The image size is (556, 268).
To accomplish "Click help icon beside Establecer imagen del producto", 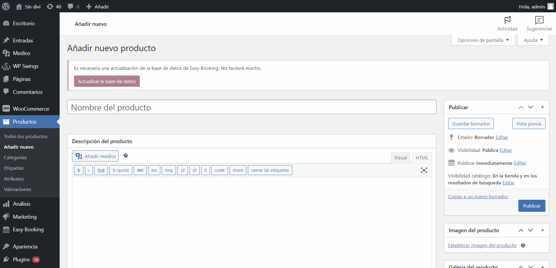I will (x=523, y=245).
